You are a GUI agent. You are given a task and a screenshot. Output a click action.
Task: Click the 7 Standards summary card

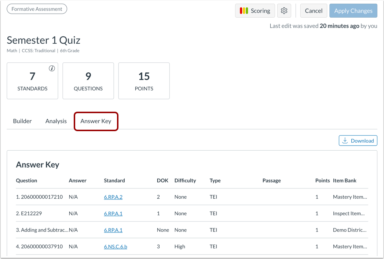pos(32,81)
